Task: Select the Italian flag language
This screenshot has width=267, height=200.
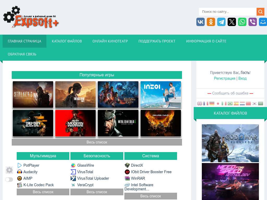Action: (224, 103)
